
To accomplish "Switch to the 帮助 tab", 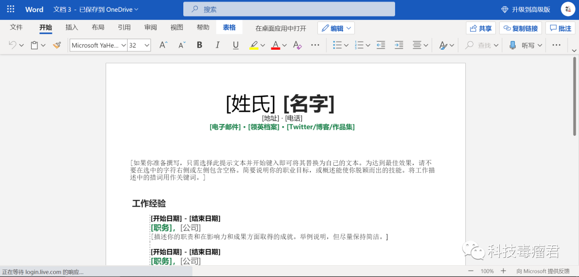I will [203, 27].
